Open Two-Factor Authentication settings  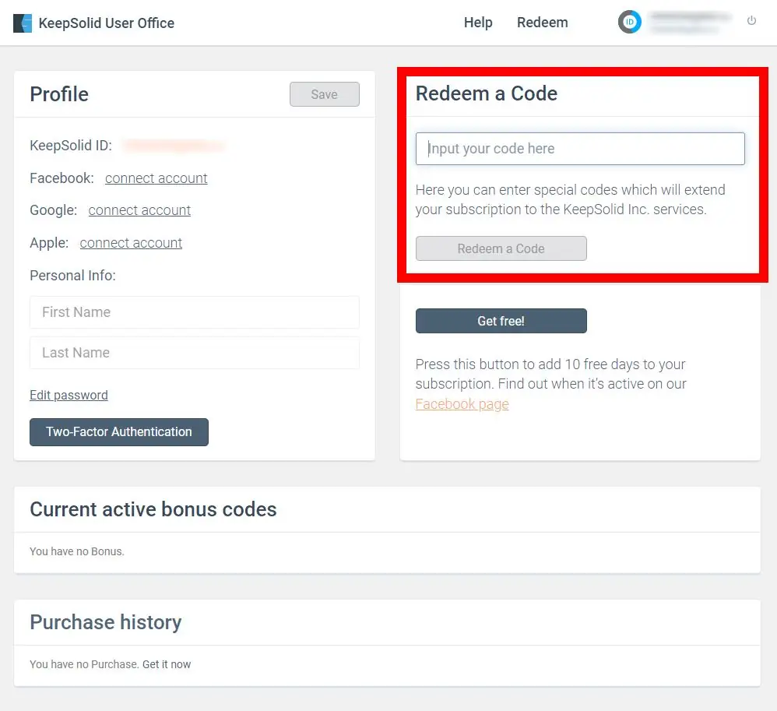pyautogui.click(x=119, y=432)
